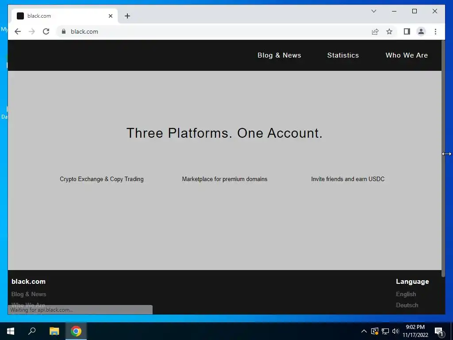Screen dimensions: 453x340
Task: Open Statistics in top navigation
Action: (x=343, y=55)
